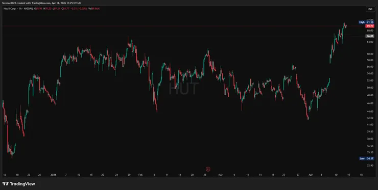Click the High 71.15 price label
378x190 pixels.
click(366, 22)
